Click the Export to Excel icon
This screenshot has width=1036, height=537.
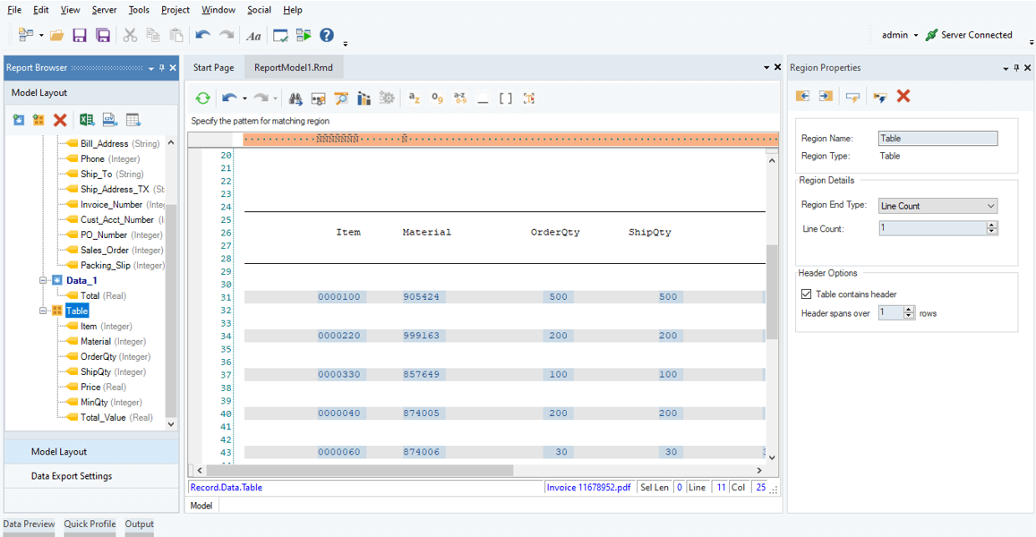(87, 120)
